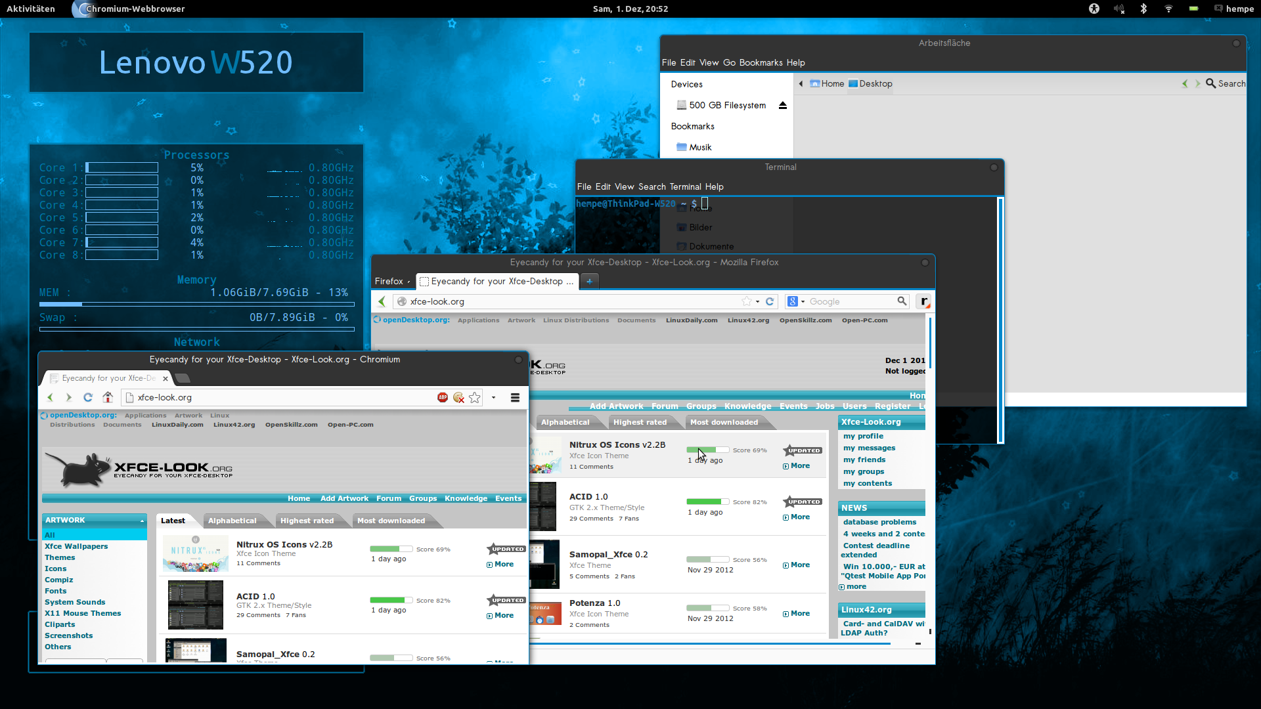Viewport: 1261px width, 709px height.
Task: Open 'database problems' news link in Firefox
Action: tap(879, 522)
